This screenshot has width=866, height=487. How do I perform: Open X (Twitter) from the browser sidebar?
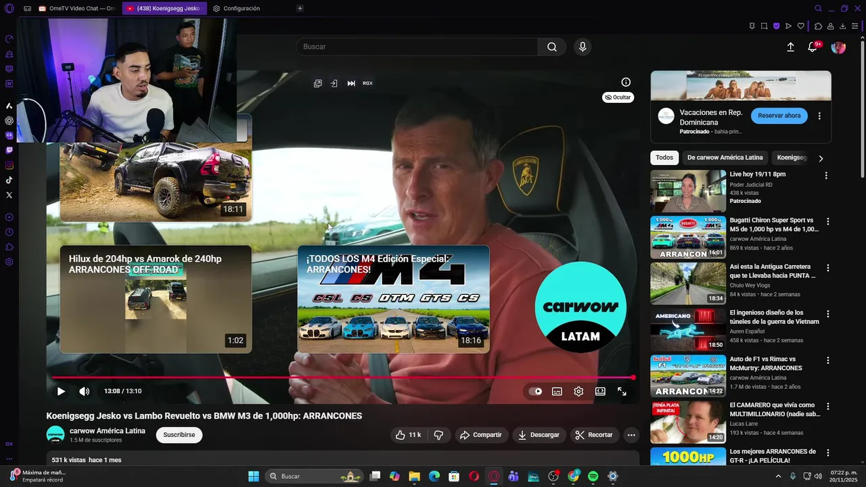point(9,195)
